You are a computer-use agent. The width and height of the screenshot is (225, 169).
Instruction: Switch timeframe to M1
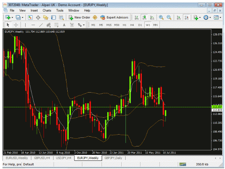(93, 25)
